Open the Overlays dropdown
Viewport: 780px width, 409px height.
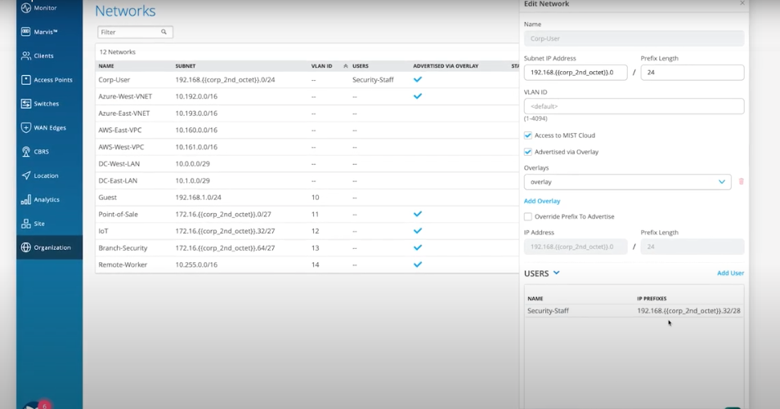(627, 182)
